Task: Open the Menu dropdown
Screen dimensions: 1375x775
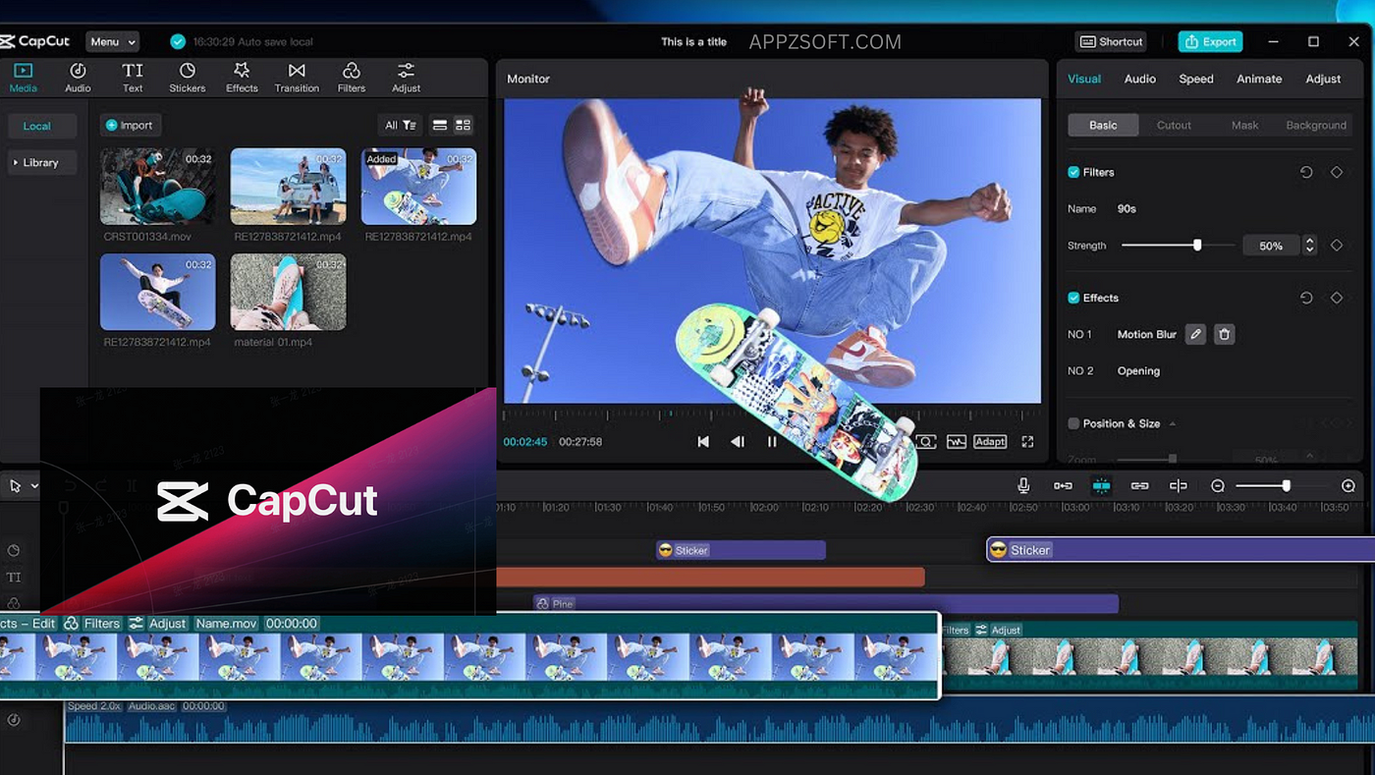Action: click(111, 41)
